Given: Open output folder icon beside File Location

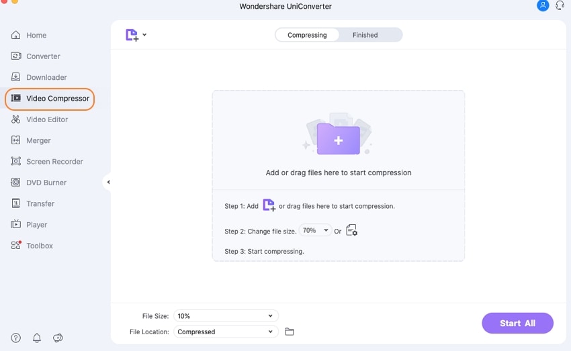Looking at the screenshot, I should tap(289, 332).
